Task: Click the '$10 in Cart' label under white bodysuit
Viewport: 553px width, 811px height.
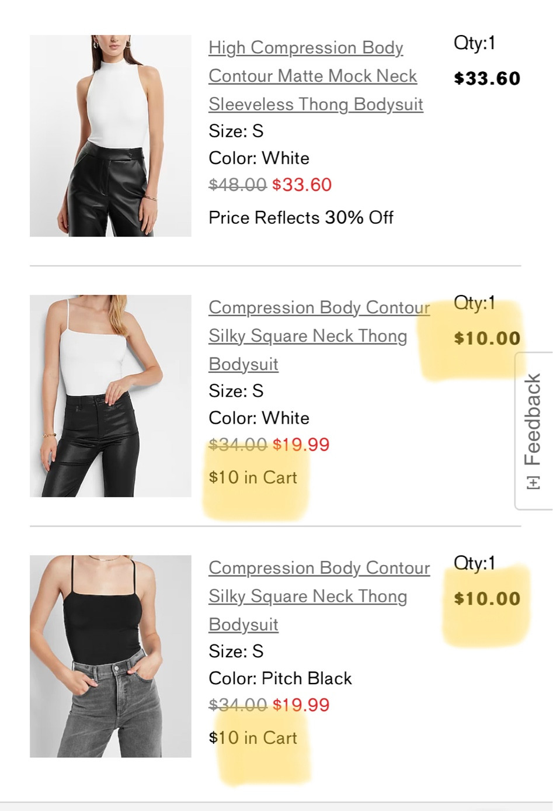Action: point(252,477)
